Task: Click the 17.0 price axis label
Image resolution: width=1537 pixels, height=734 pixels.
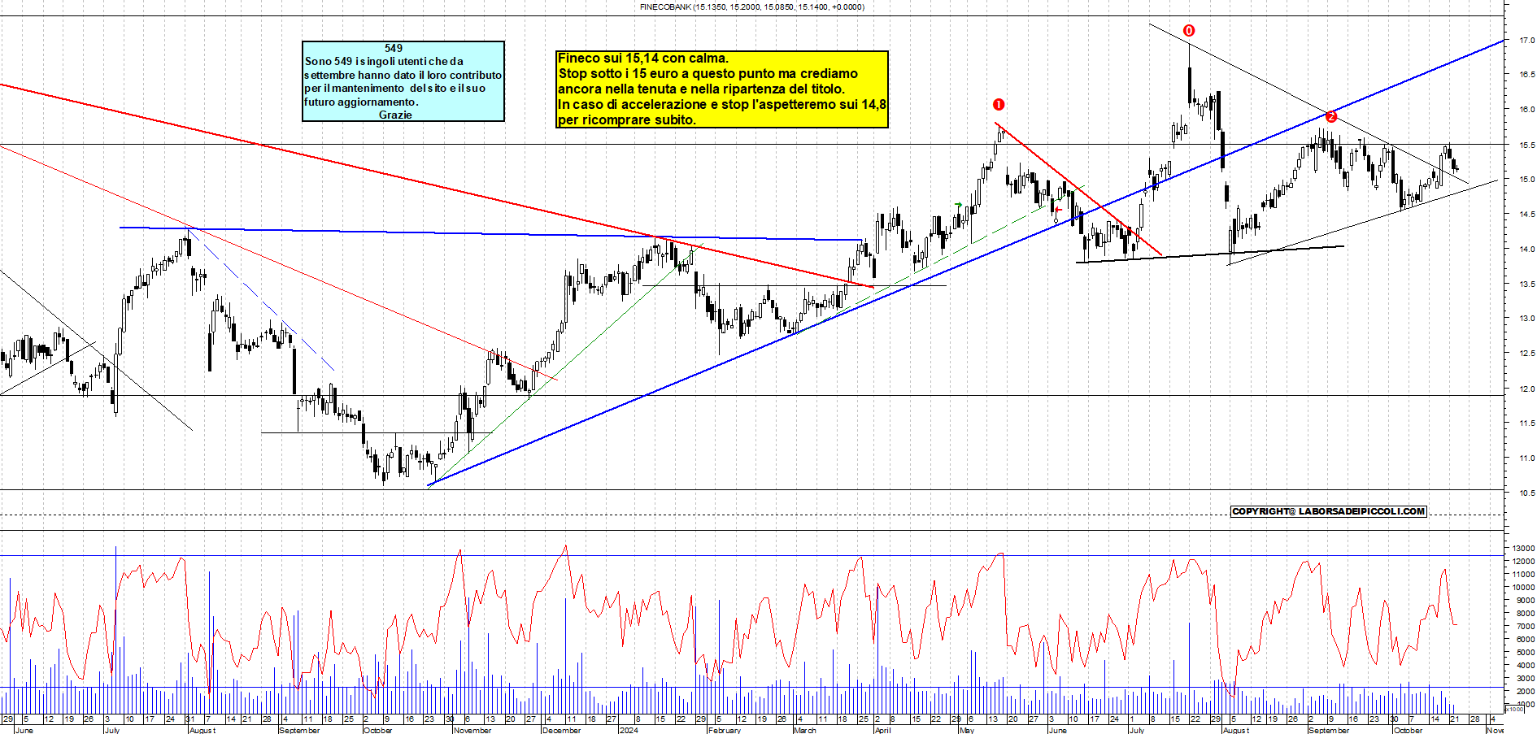Action: 1526,40
